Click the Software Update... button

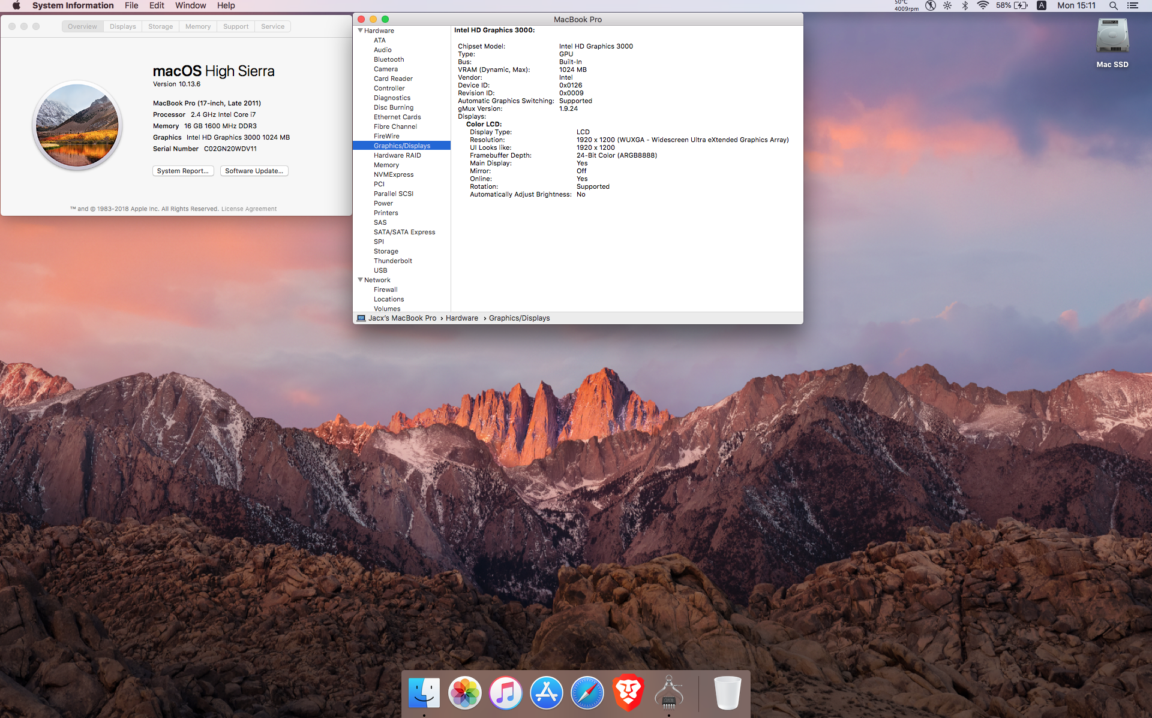click(x=254, y=171)
